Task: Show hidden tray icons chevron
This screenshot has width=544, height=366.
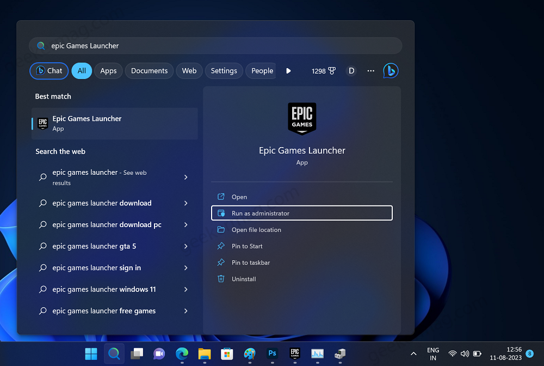Action: tap(413, 354)
